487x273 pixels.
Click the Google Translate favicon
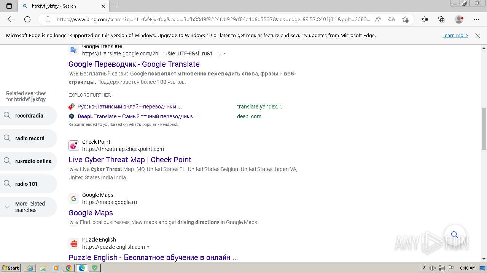click(74, 50)
